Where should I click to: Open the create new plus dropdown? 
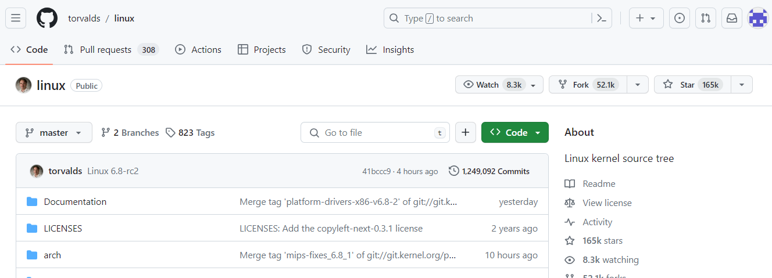(x=646, y=18)
